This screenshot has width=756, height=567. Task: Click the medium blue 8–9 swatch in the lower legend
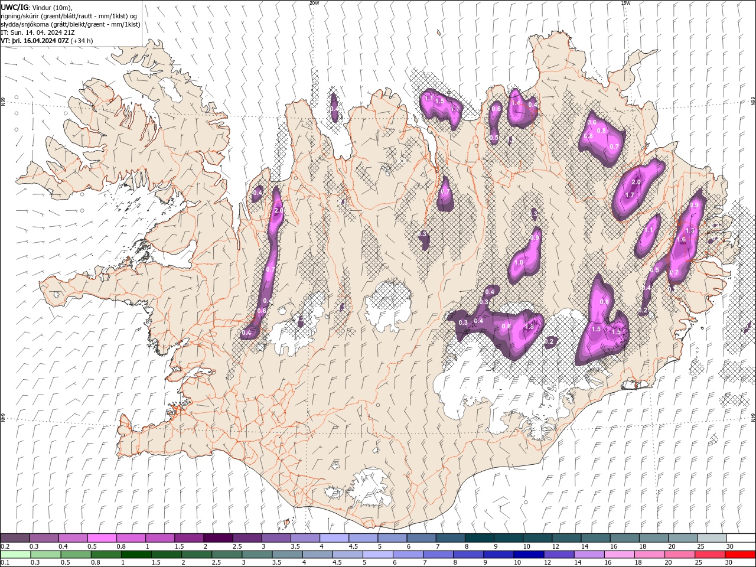(468, 555)
